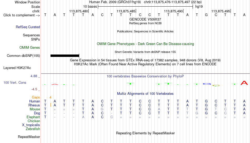This screenshot has width=250, height=143.
Task: Click the 113,875,480 ruler position label
Action: (79, 11)
